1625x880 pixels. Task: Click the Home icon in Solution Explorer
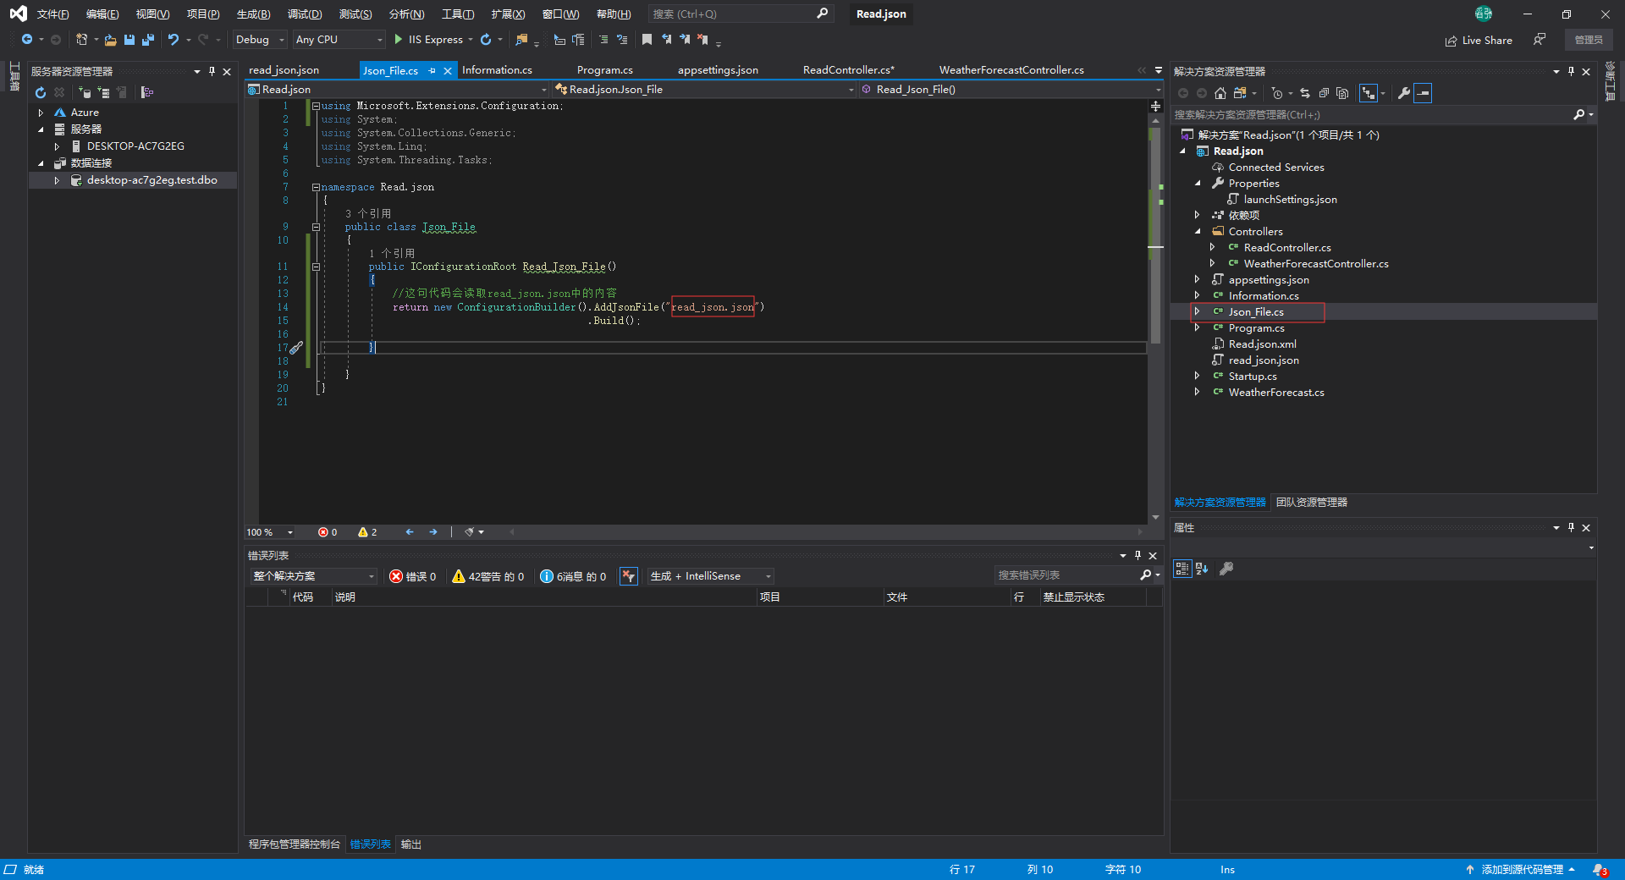click(x=1220, y=93)
